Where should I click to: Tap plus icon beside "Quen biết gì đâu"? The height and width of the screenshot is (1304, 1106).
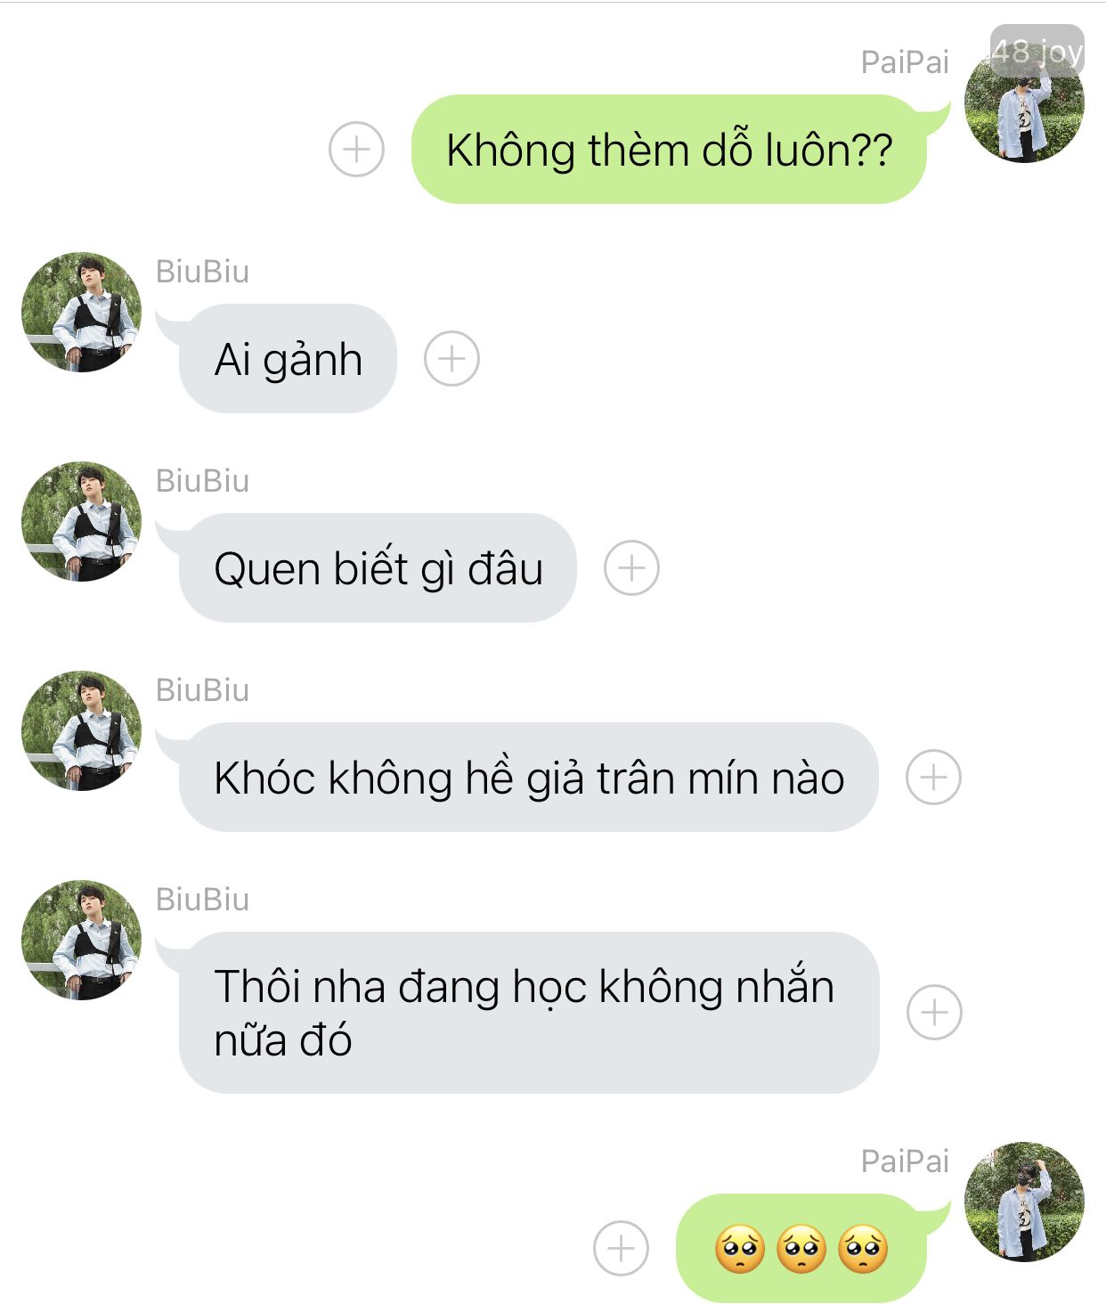631,568
